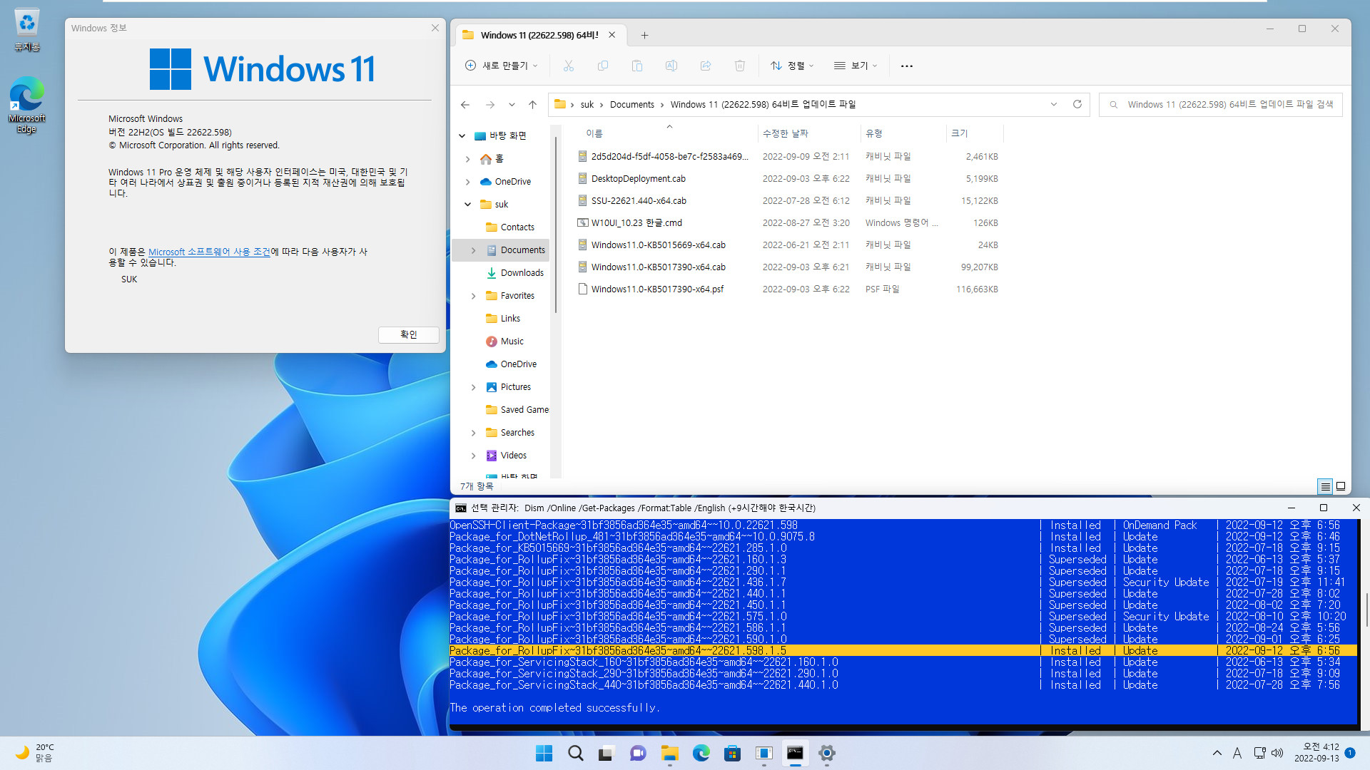
Task: Expand the Pictures folder in sidebar
Action: [473, 386]
